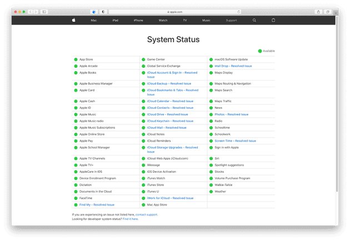This screenshot has height=241, width=350.
Task: Click Apple Business Manager text
Action: [96, 84]
